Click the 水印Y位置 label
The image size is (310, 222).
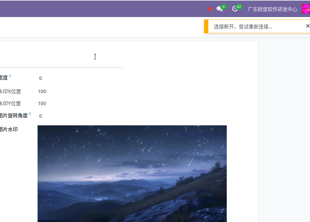pyautogui.click(x=10, y=103)
